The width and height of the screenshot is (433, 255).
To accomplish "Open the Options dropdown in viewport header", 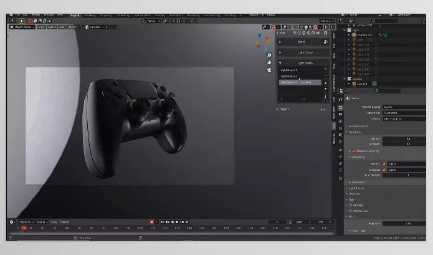I will (327, 21).
